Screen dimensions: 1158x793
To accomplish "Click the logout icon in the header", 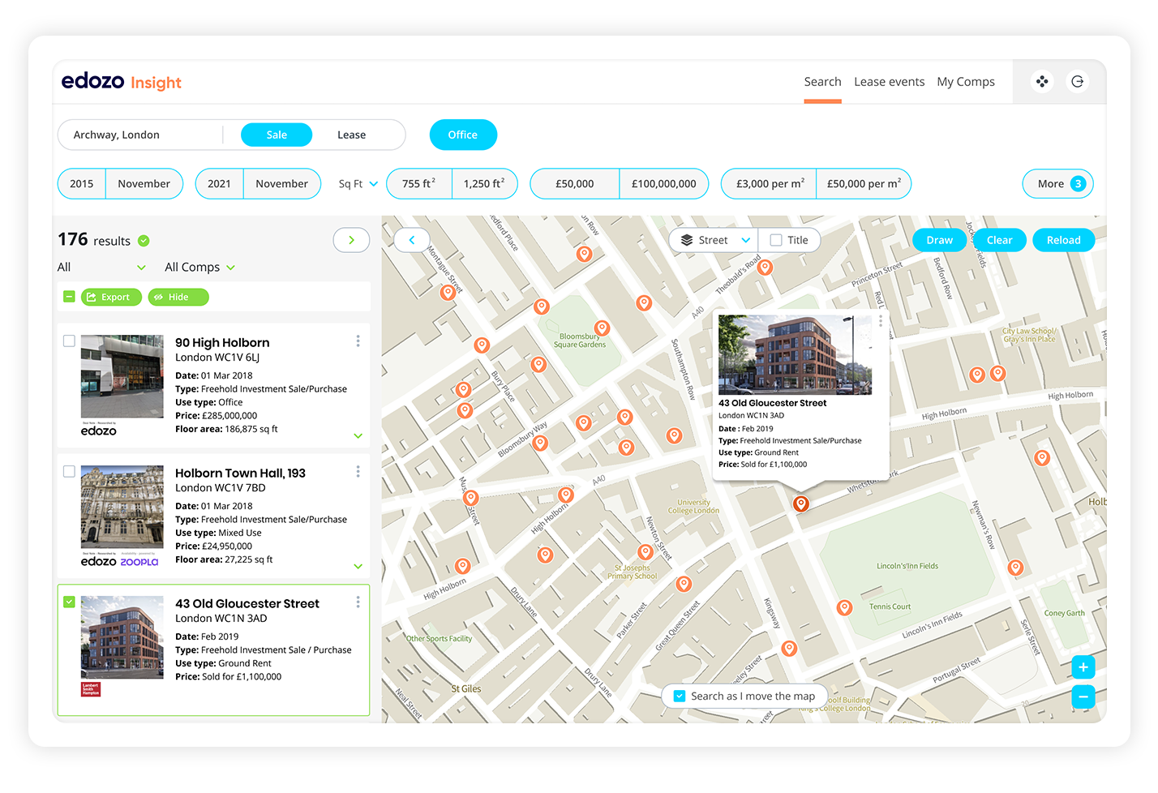I will pos(1077,81).
